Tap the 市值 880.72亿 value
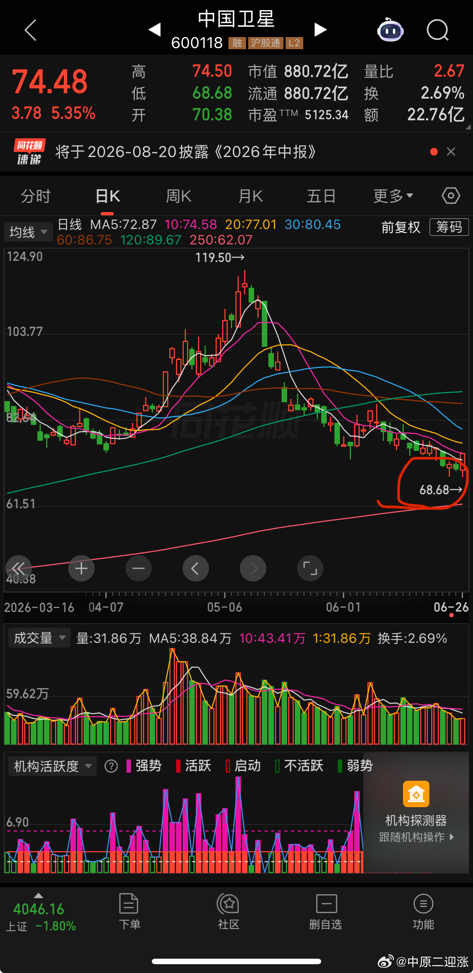The height and width of the screenshot is (973, 473). (x=316, y=71)
